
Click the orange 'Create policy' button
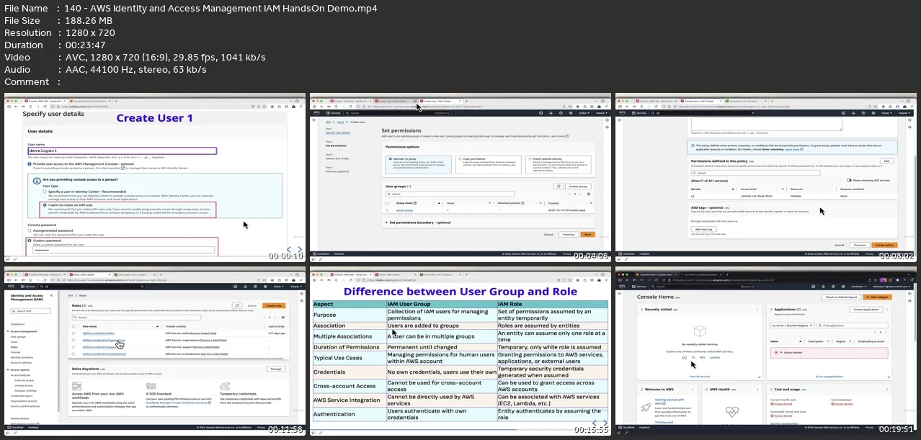coord(885,245)
